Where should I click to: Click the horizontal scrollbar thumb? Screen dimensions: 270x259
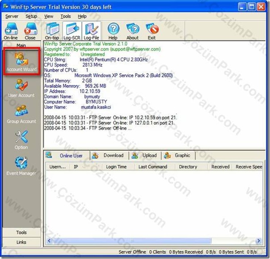pyautogui.click(x=132, y=241)
